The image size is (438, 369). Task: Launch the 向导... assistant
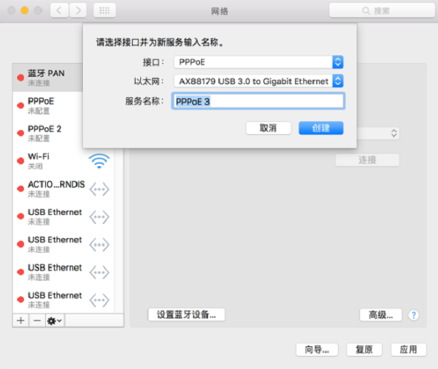click(x=317, y=349)
